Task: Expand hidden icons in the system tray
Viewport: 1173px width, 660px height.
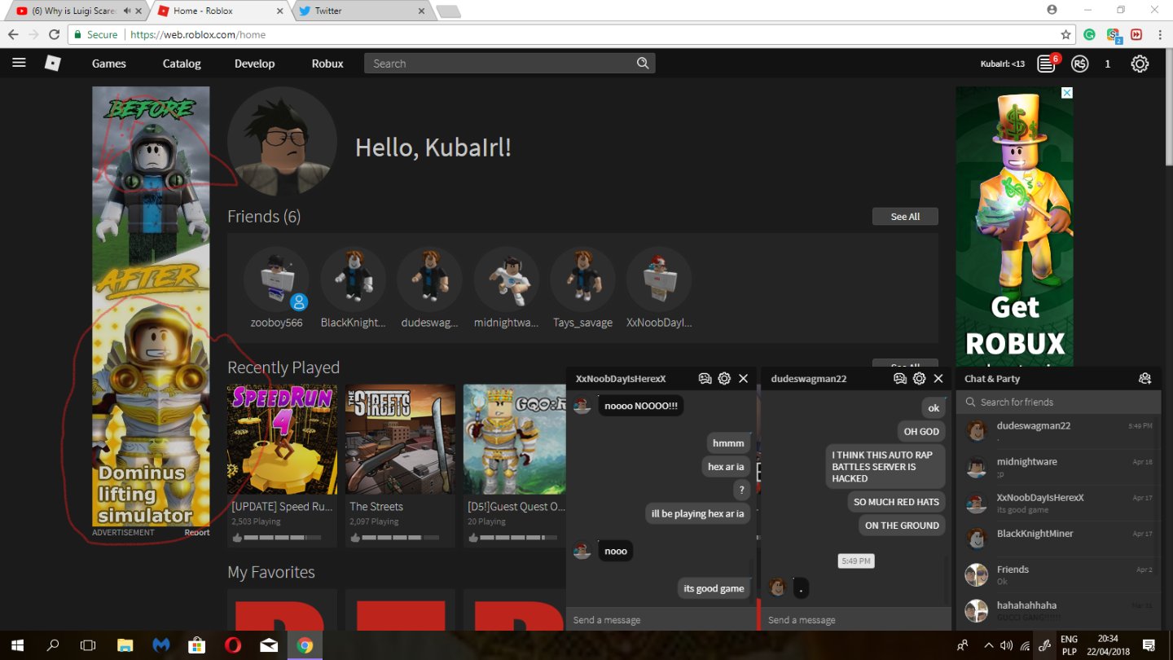Action: point(989,644)
